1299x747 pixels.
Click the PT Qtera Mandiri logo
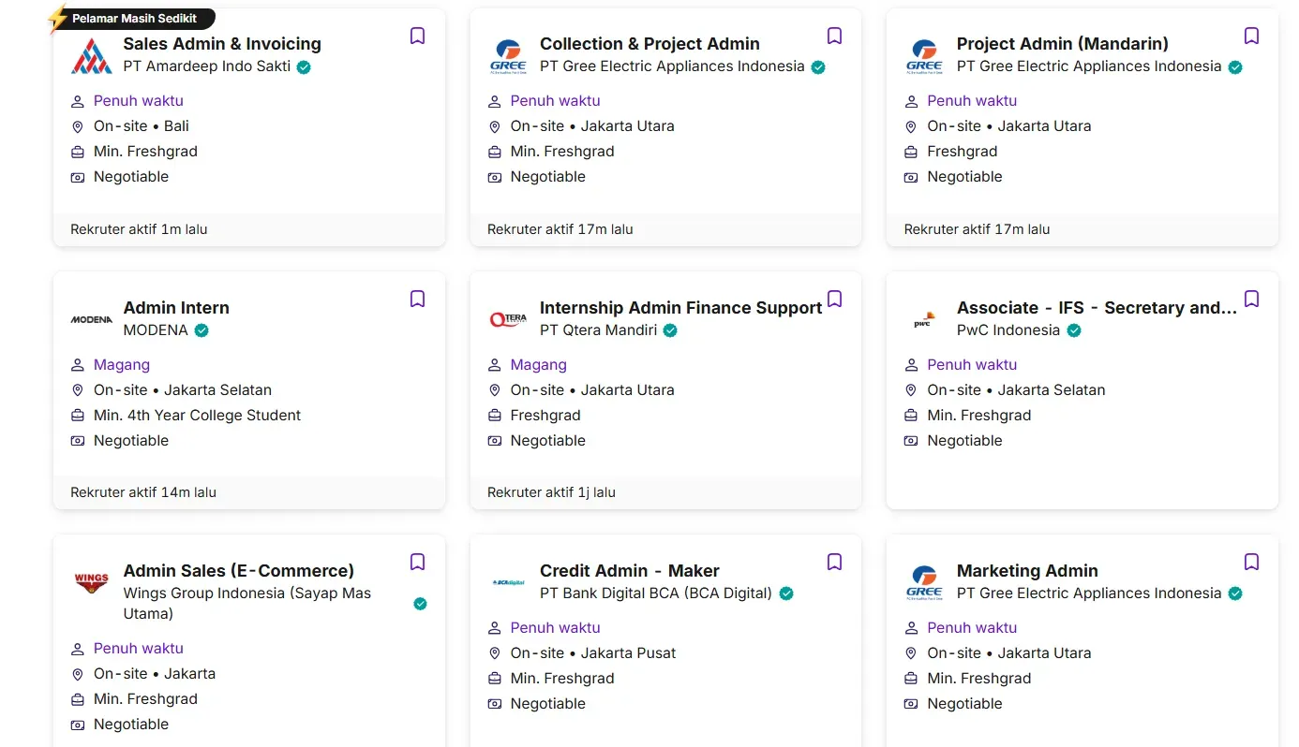pyautogui.click(x=508, y=319)
